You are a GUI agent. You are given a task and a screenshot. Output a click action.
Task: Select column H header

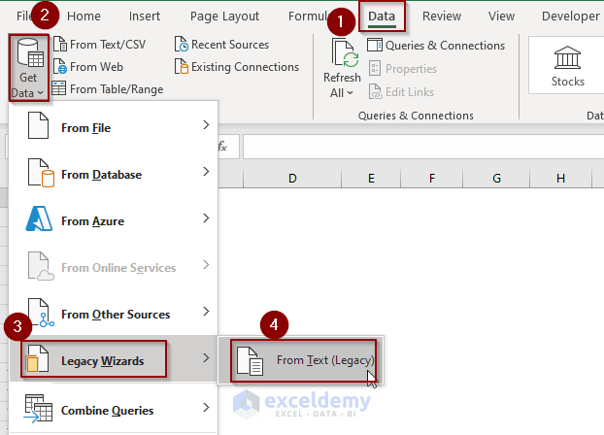[x=561, y=179]
